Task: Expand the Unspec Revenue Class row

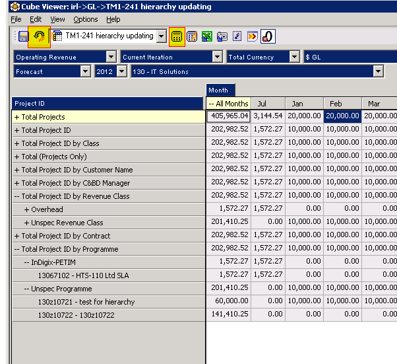Action: point(26,223)
